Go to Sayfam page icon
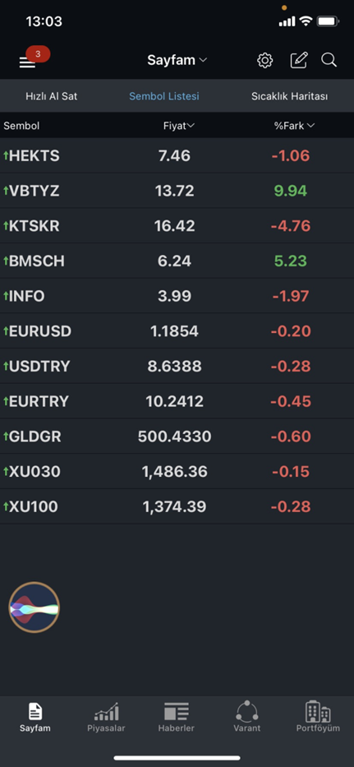The height and width of the screenshot is (767, 354). coord(35,711)
